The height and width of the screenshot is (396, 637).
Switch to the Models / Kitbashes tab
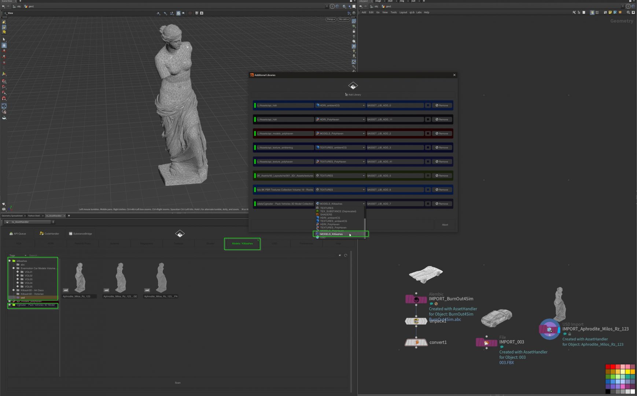click(x=242, y=243)
